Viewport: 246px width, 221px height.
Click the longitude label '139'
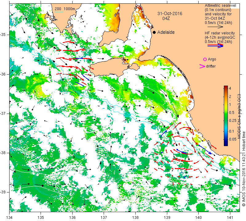pyautogui.click(x=167, y=217)
